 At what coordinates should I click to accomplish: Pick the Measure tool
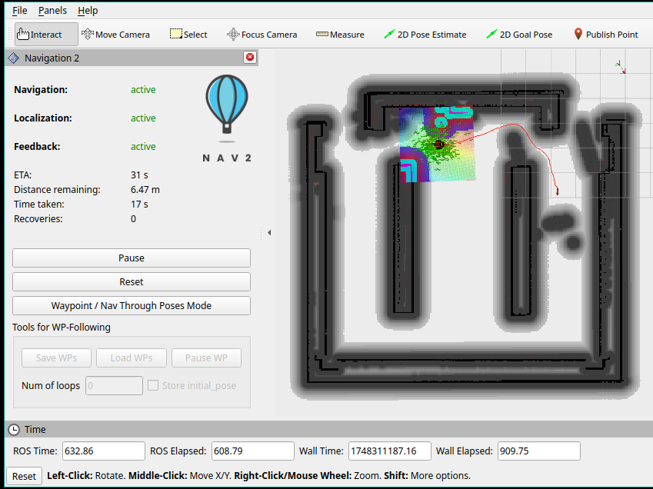[340, 35]
